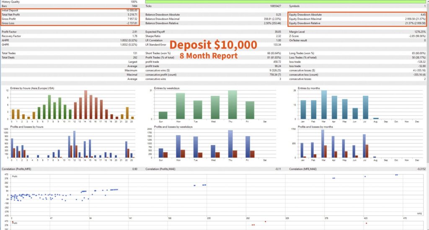Click the 'LR Correlation' label

coord(154,41)
